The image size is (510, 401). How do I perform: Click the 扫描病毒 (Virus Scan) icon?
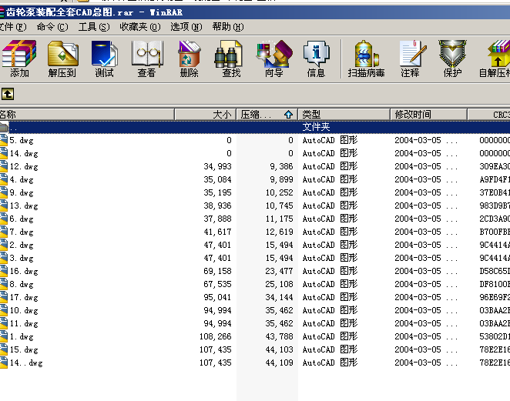coord(366,58)
